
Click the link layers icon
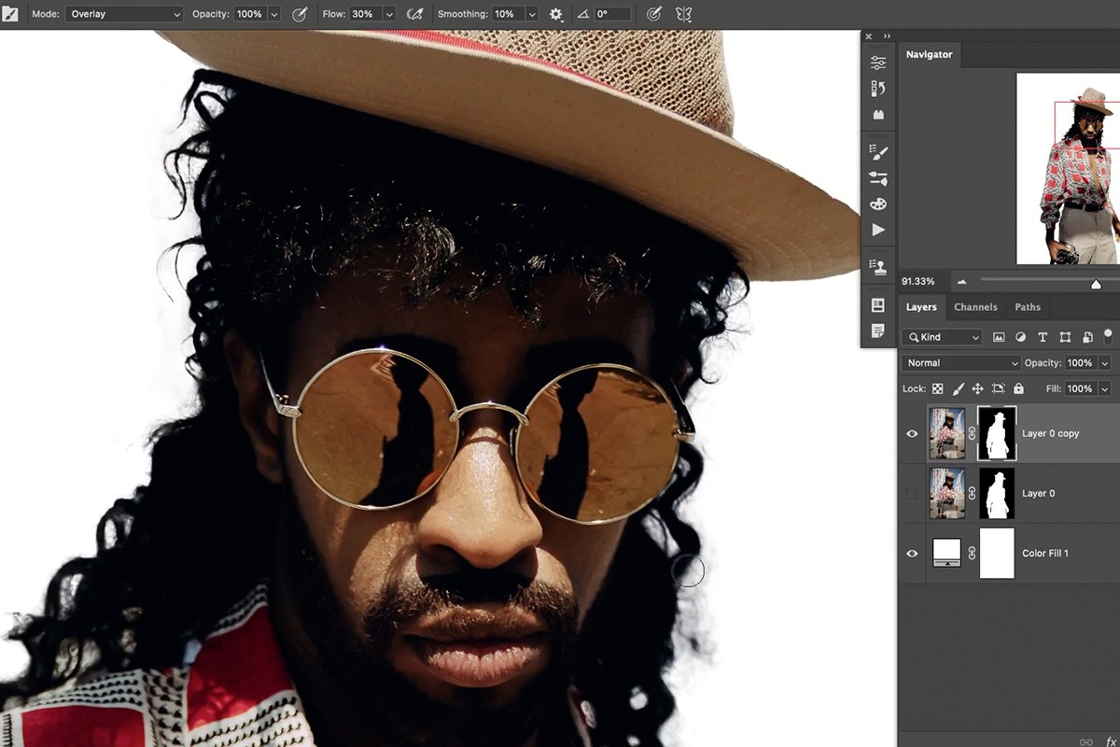point(1086,740)
